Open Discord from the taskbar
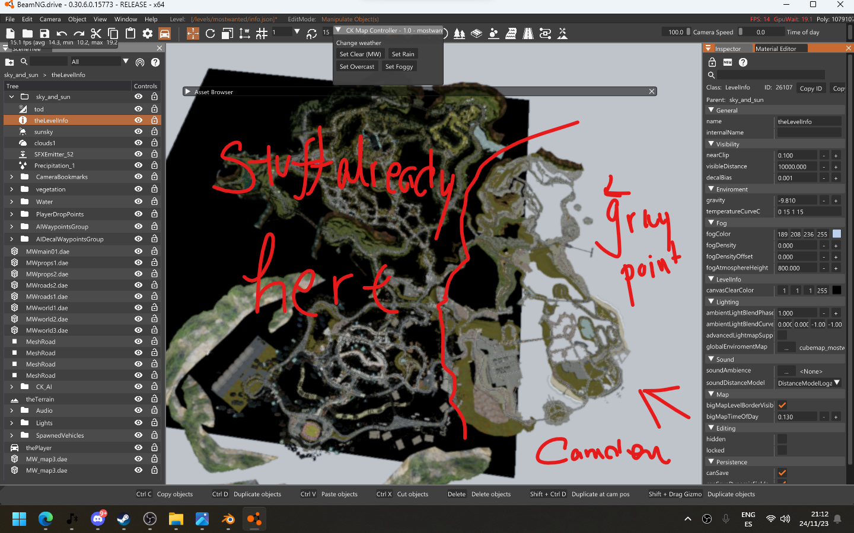The height and width of the screenshot is (533, 854). click(98, 519)
